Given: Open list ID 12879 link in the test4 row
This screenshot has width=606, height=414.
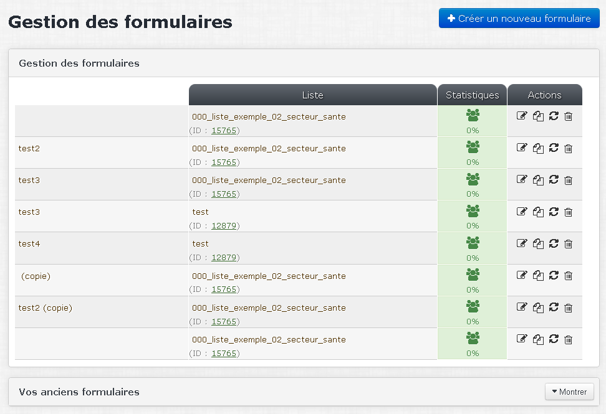Looking at the screenshot, I should [x=224, y=257].
